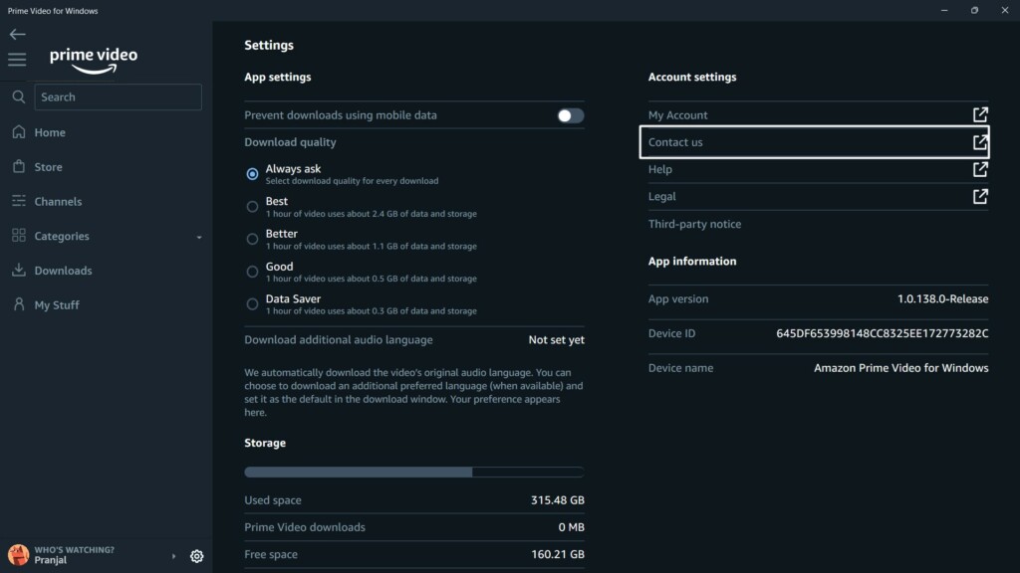The width and height of the screenshot is (1020, 573).
Task: Collapse the hamburger menu icon
Action: pyautogui.click(x=17, y=60)
